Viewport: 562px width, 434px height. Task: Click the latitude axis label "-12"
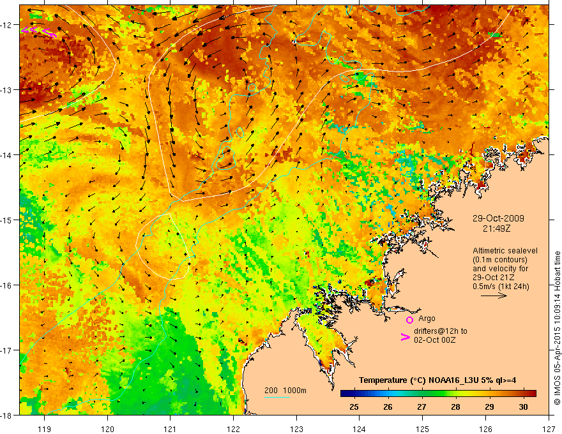pyautogui.click(x=6, y=25)
